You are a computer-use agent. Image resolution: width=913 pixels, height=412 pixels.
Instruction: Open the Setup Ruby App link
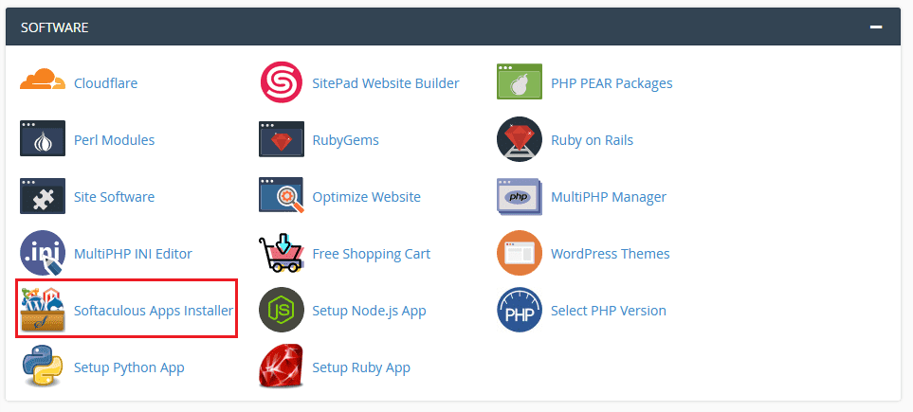361,367
